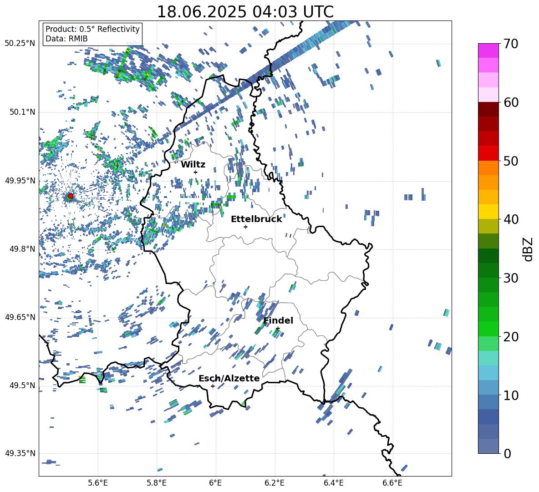Click the 49.95°N latitude label
This screenshot has width=539, height=492.
click(x=20, y=180)
